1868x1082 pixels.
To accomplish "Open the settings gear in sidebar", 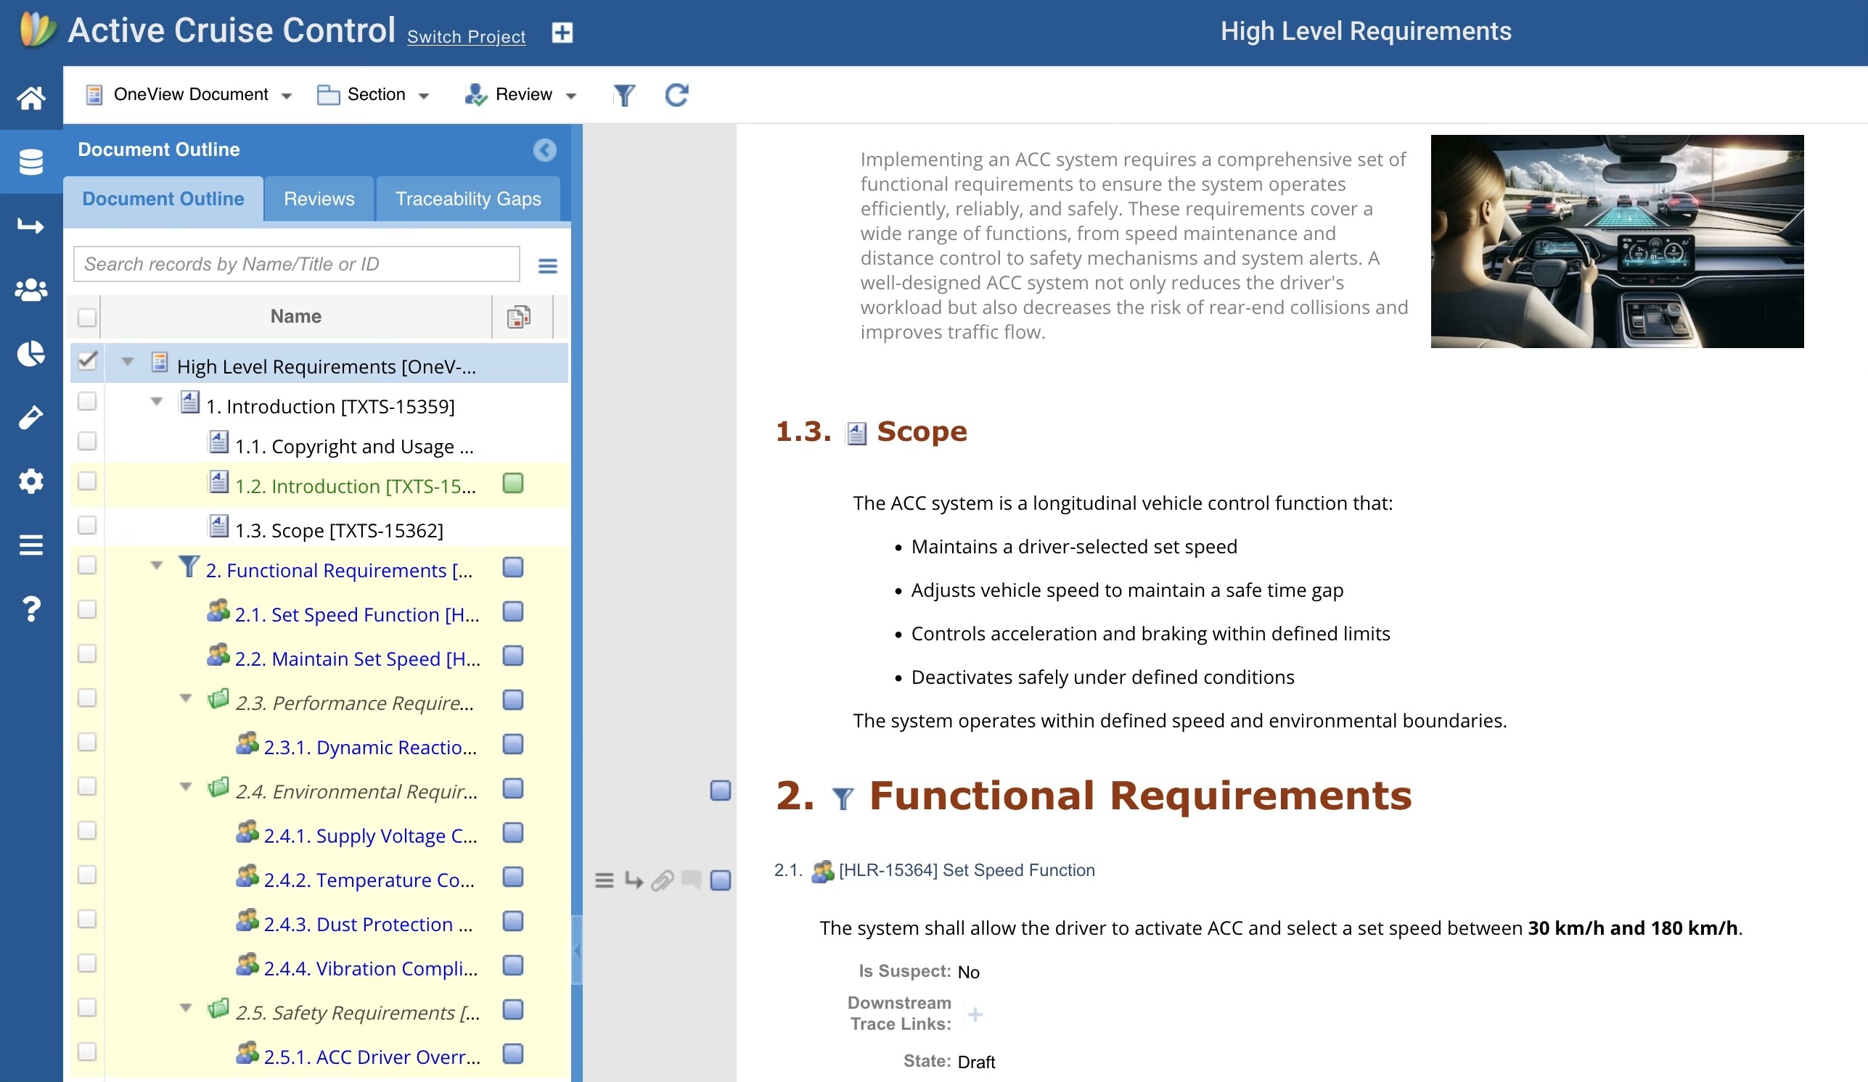I will pos(31,481).
